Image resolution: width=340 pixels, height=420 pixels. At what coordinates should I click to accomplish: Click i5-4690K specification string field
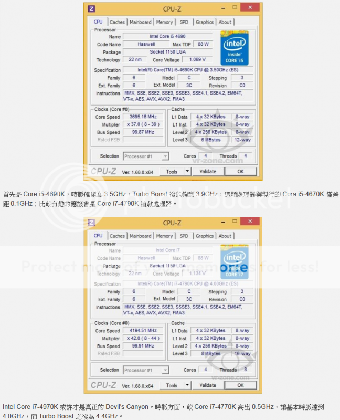pos(188,70)
